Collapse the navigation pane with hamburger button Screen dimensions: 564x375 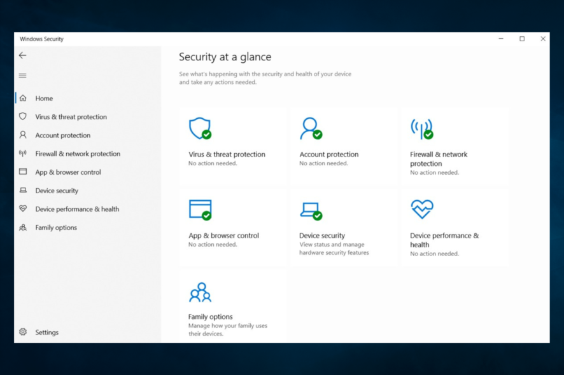pyautogui.click(x=22, y=76)
